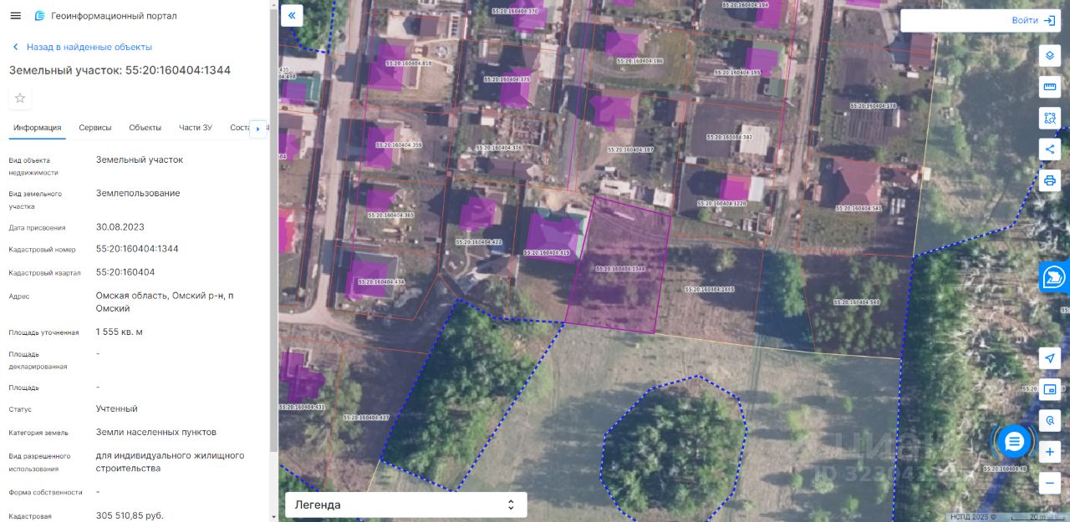This screenshot has height=522, width=1070.
Task: Switch to the Части ЗУ tab
Action: (196, 128)
